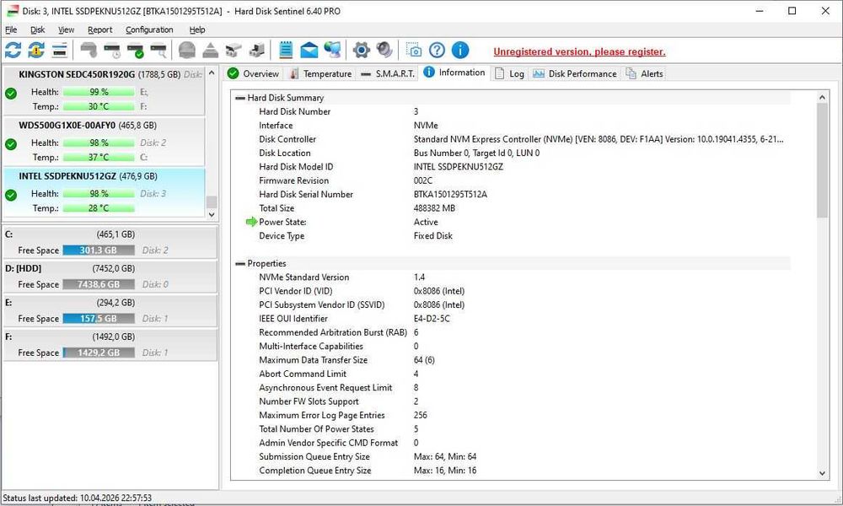
Task: Click the green arrow next to Power State
Action: coord(251,222)
